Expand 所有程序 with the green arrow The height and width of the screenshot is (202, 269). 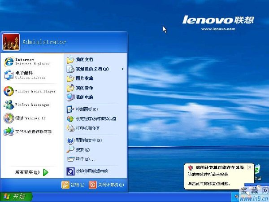coord(45,172)
